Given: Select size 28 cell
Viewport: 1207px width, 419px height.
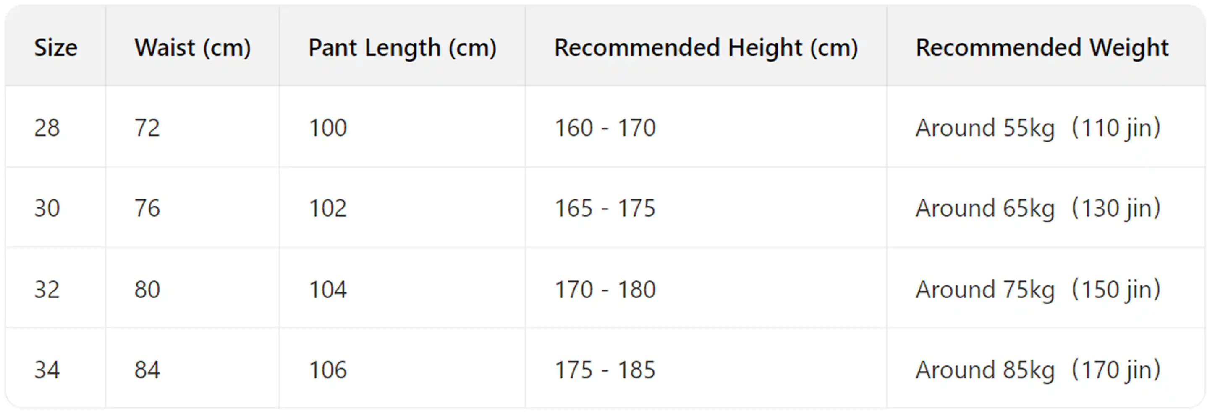Looking at the screenshot, I should tap(47, 128).
